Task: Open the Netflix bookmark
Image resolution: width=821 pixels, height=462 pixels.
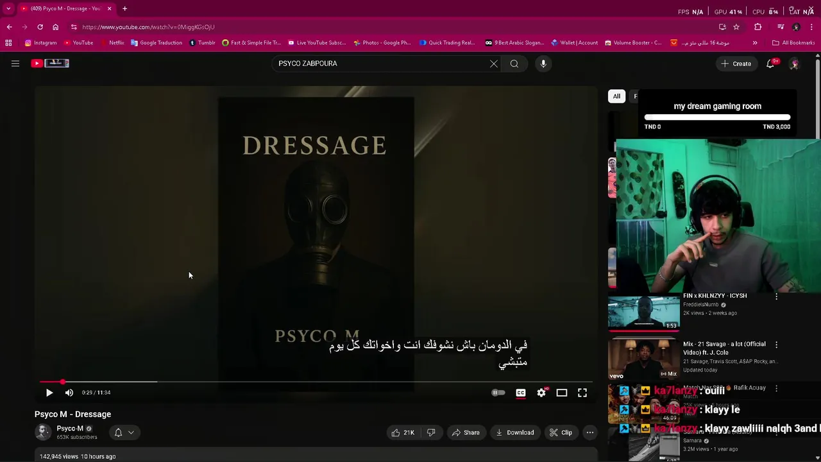Action: pos(112,43)
